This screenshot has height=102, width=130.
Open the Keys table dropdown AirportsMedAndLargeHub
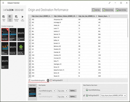pyautogui.click(x=47, y=91)
